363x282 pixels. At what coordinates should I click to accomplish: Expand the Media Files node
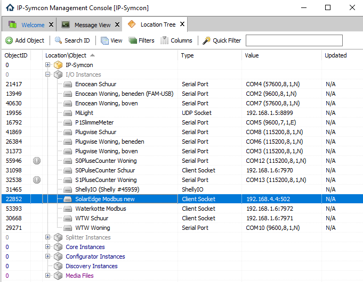(47, 275)
